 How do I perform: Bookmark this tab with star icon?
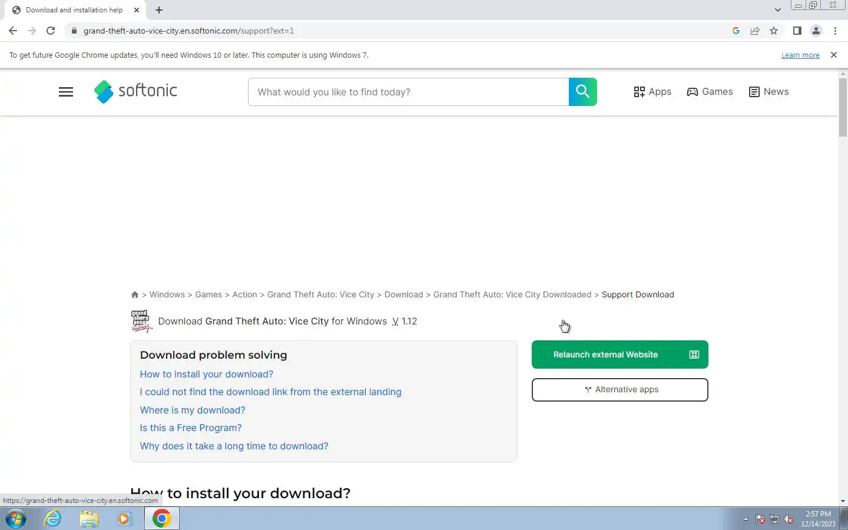[774, 31]
